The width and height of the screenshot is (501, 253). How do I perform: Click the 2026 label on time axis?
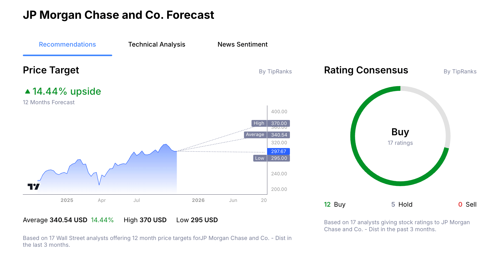pos(198,200)
